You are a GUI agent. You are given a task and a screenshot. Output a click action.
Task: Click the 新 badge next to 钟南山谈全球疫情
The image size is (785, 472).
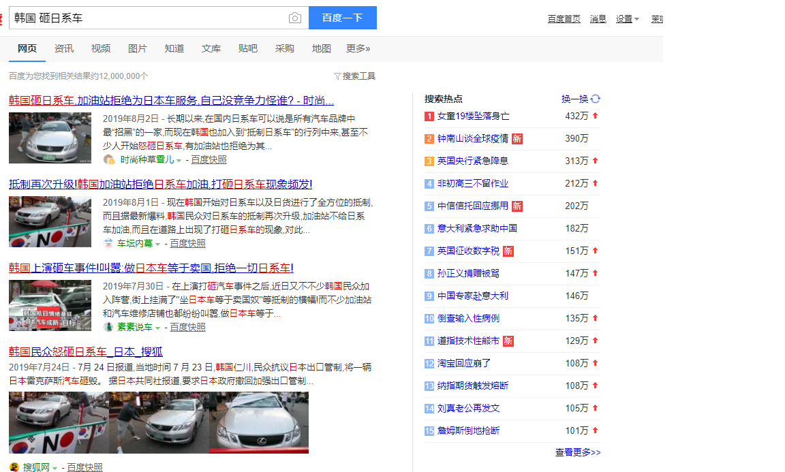(x=517, y=139)
